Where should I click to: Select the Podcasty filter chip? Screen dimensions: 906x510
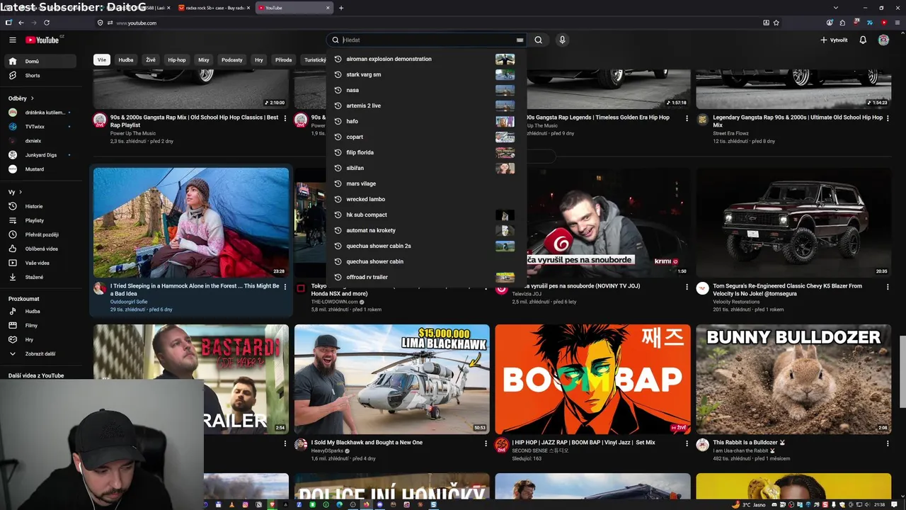232,60
